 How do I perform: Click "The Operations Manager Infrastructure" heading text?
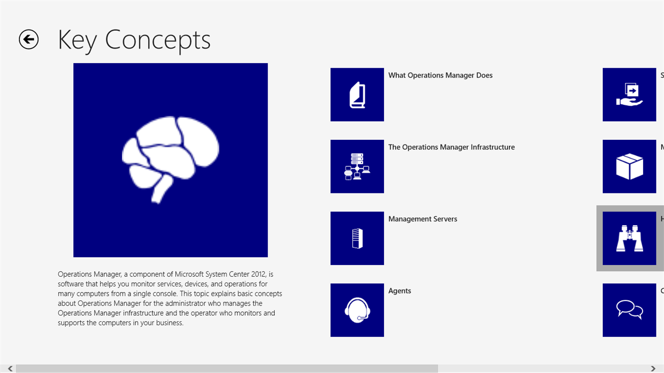click(x=451, y=147)
